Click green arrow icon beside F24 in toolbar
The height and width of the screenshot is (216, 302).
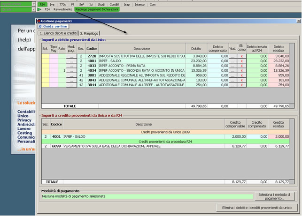pyautogui.click(x=39, y=9)
